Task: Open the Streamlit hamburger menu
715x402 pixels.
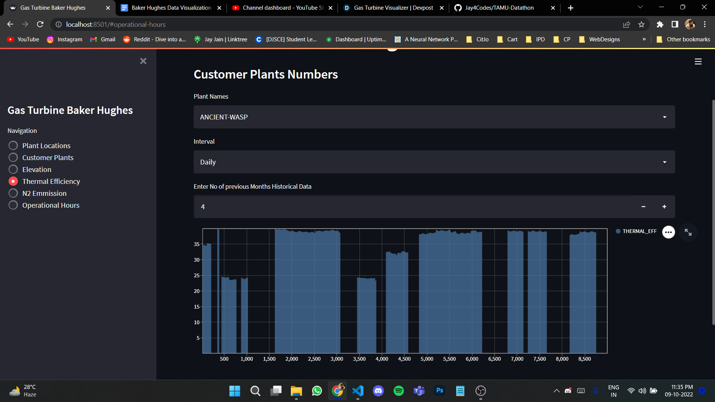Action: coord(698,62)
